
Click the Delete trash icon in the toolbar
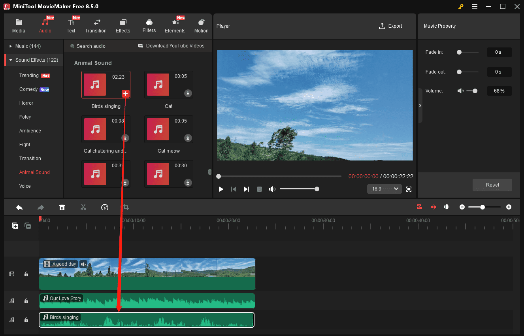pos(62,207)
